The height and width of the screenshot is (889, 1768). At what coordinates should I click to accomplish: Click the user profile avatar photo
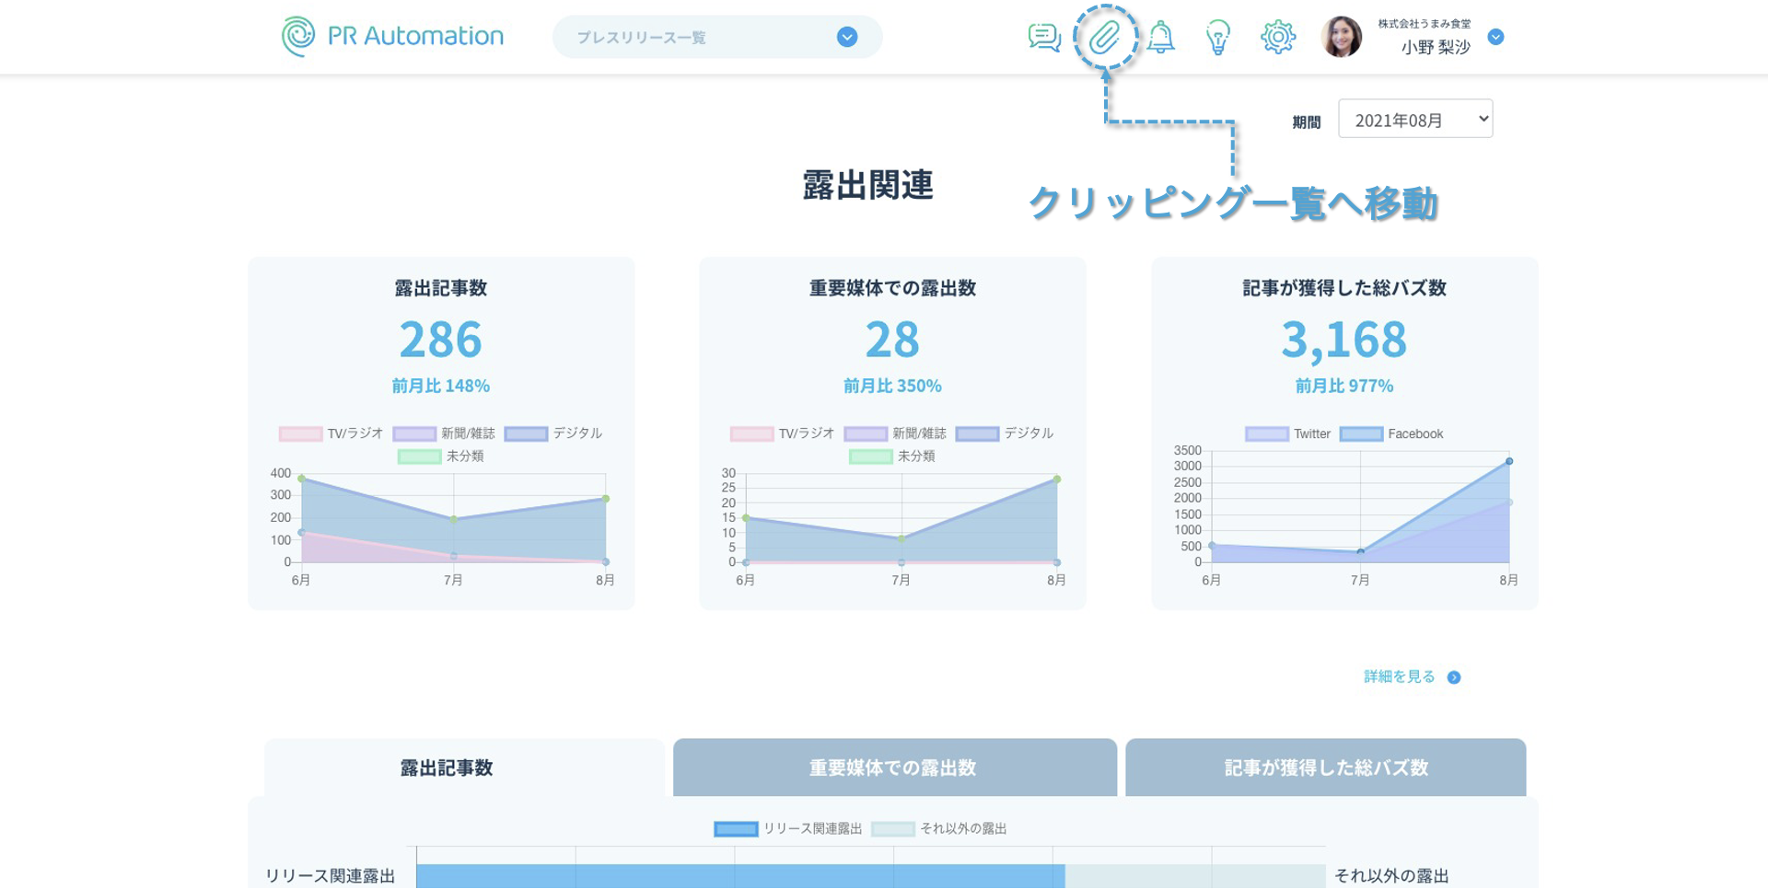[1341, 38]
